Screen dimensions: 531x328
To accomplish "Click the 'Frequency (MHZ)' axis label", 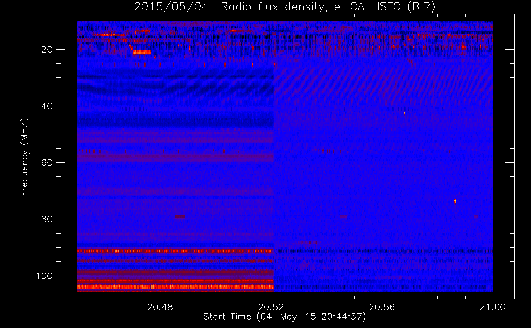I will point(25,157).
